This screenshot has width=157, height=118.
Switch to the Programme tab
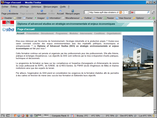coord(62,33)
